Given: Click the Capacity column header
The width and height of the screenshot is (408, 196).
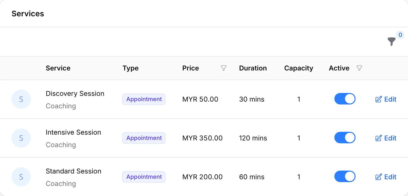Looking at the screenshot, I should (299, 68).
